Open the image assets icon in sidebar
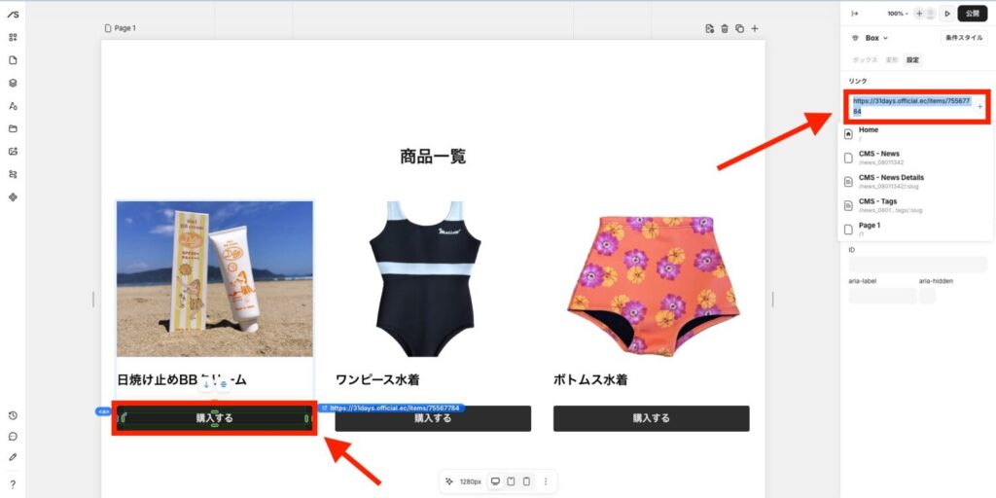The image size is (996, 498). tap(13, 151)
